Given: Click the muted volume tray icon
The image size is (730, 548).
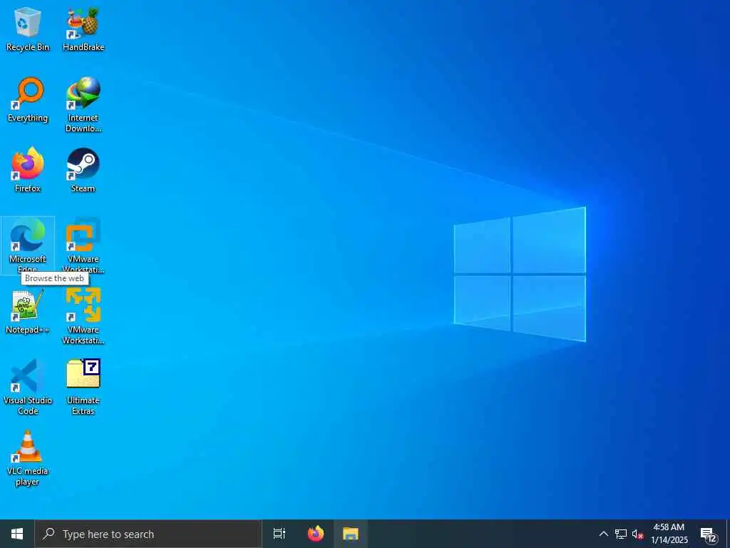Looking at the screenshot, I should tap(638, 534).
